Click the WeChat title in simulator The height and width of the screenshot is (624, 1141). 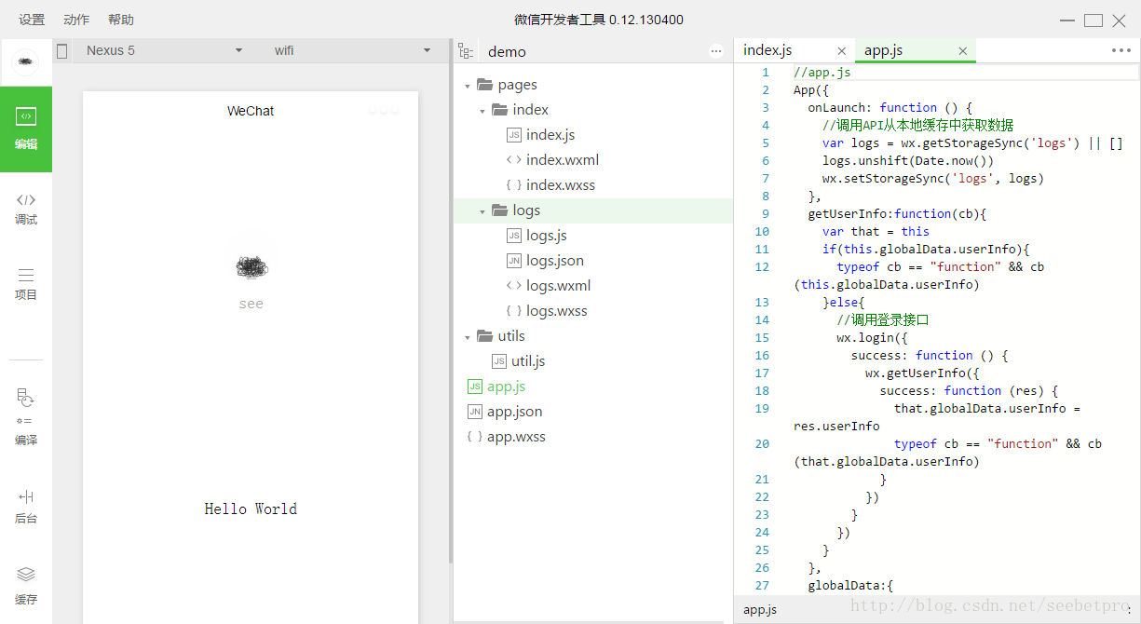(251, 111)
